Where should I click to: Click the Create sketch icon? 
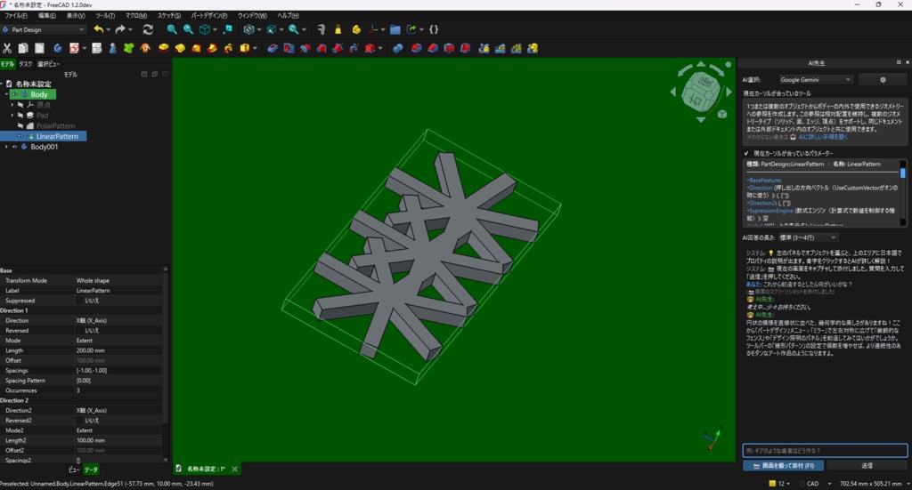click(x=74, y=48)
